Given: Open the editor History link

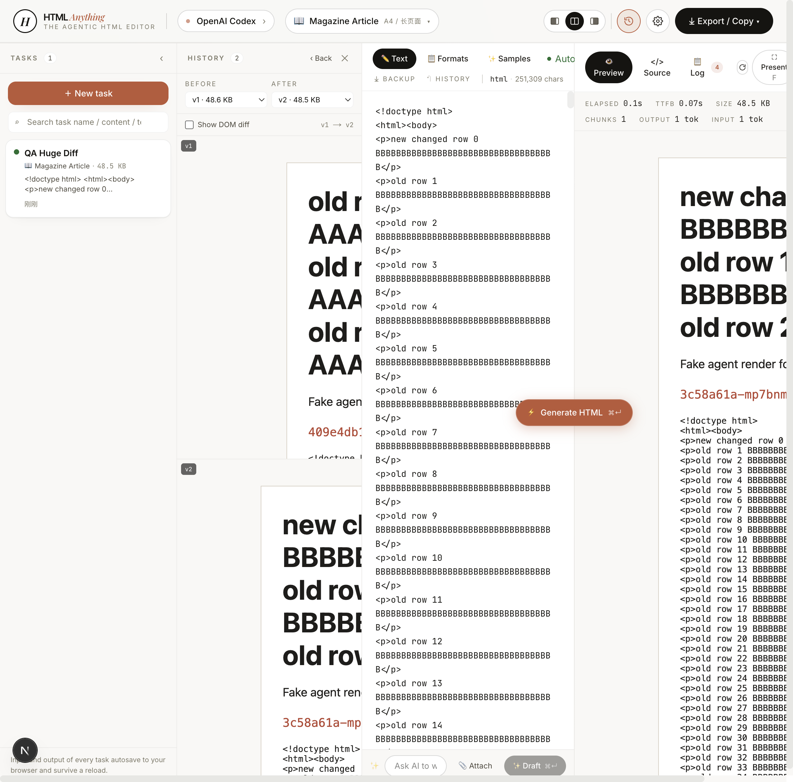Looking at the screenshot, I should coord(448,79).
